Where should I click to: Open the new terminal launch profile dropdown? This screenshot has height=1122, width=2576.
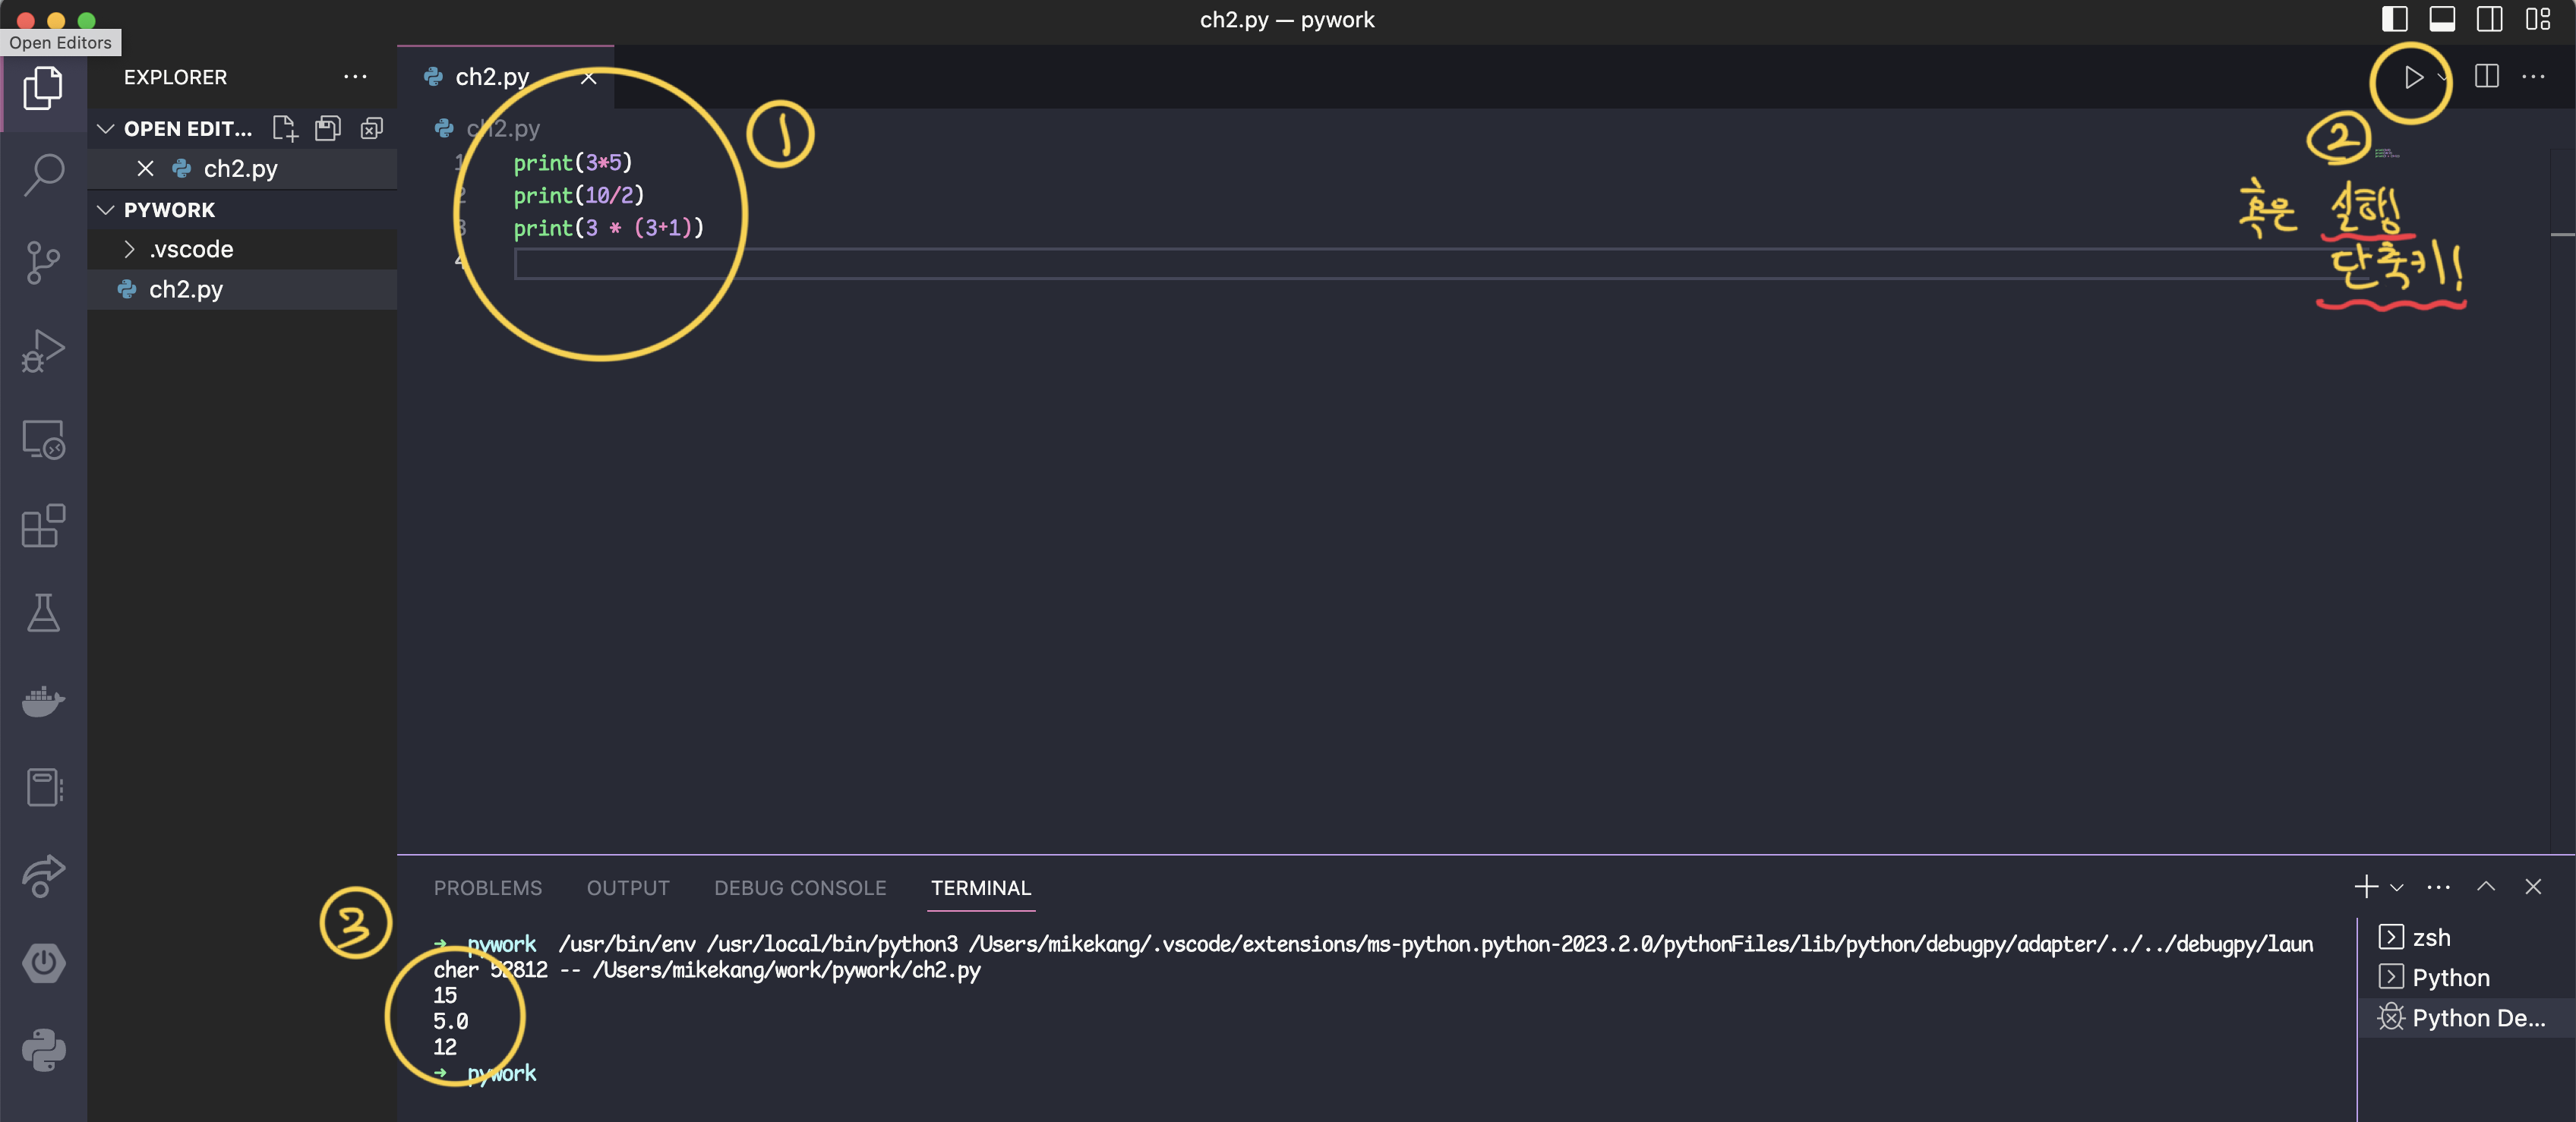[2397, 887]
